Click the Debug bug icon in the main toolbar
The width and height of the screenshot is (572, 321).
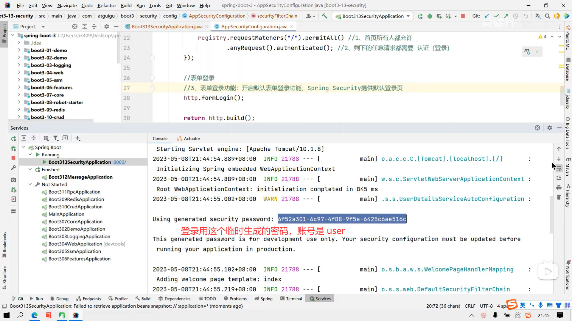click(x=430, y=16)
